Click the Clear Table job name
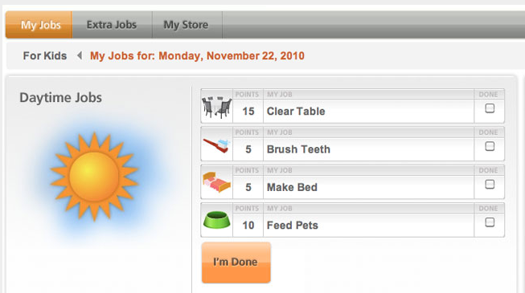The height and width of the screenshot is (293, 525). [x=296, y=112]
